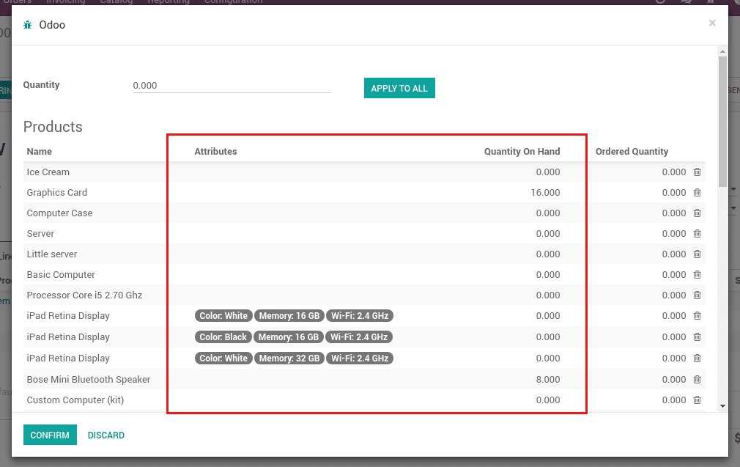This screenshot has width=740, height=467.
Task: Remove the Bose Mini Bluetooth Speaker row
Action: click(x=697, y=379)
